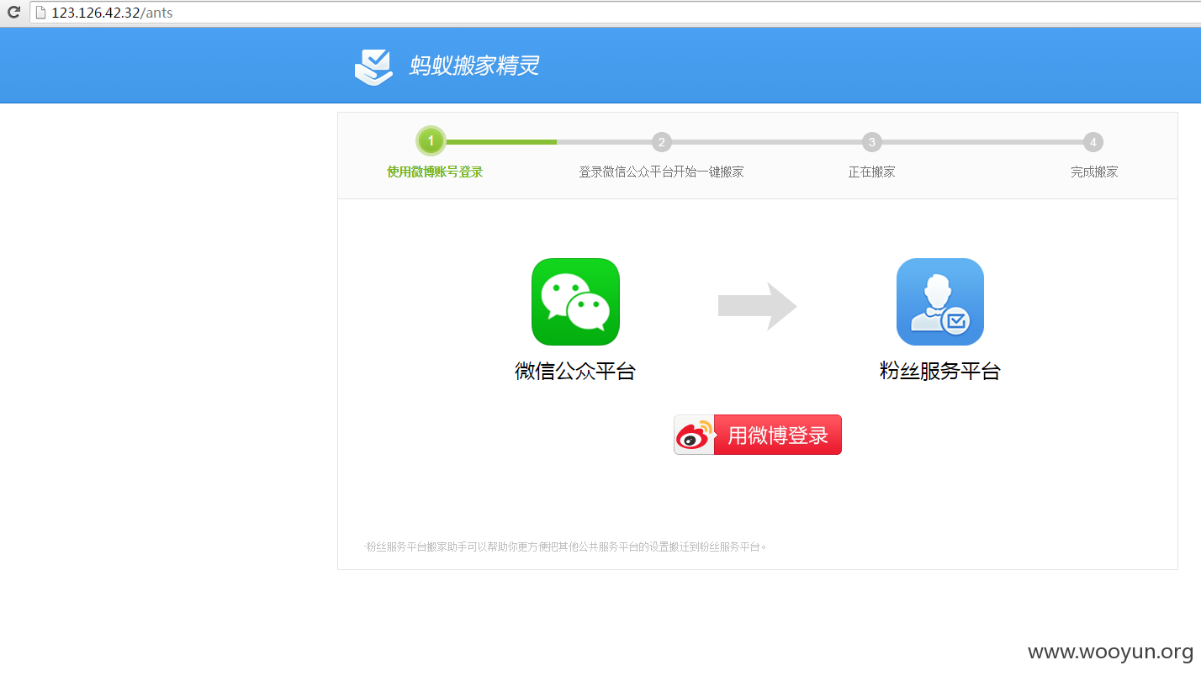1201x676 pixels.
Task: Click the 使用微博账号登录 step label
Action: coord(435,172)
